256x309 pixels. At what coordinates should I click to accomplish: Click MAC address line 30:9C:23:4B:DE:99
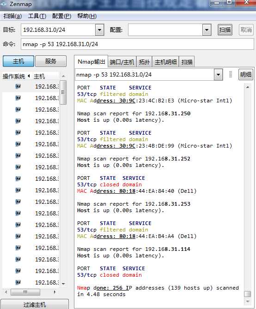154,146
